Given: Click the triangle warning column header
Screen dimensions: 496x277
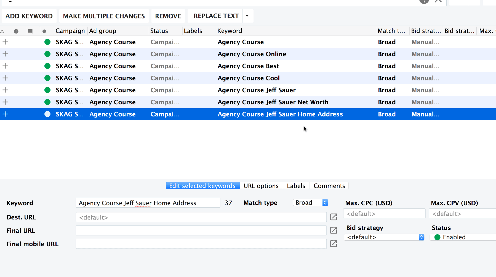Looking at the screenshot, I should (x=2, y=31).
